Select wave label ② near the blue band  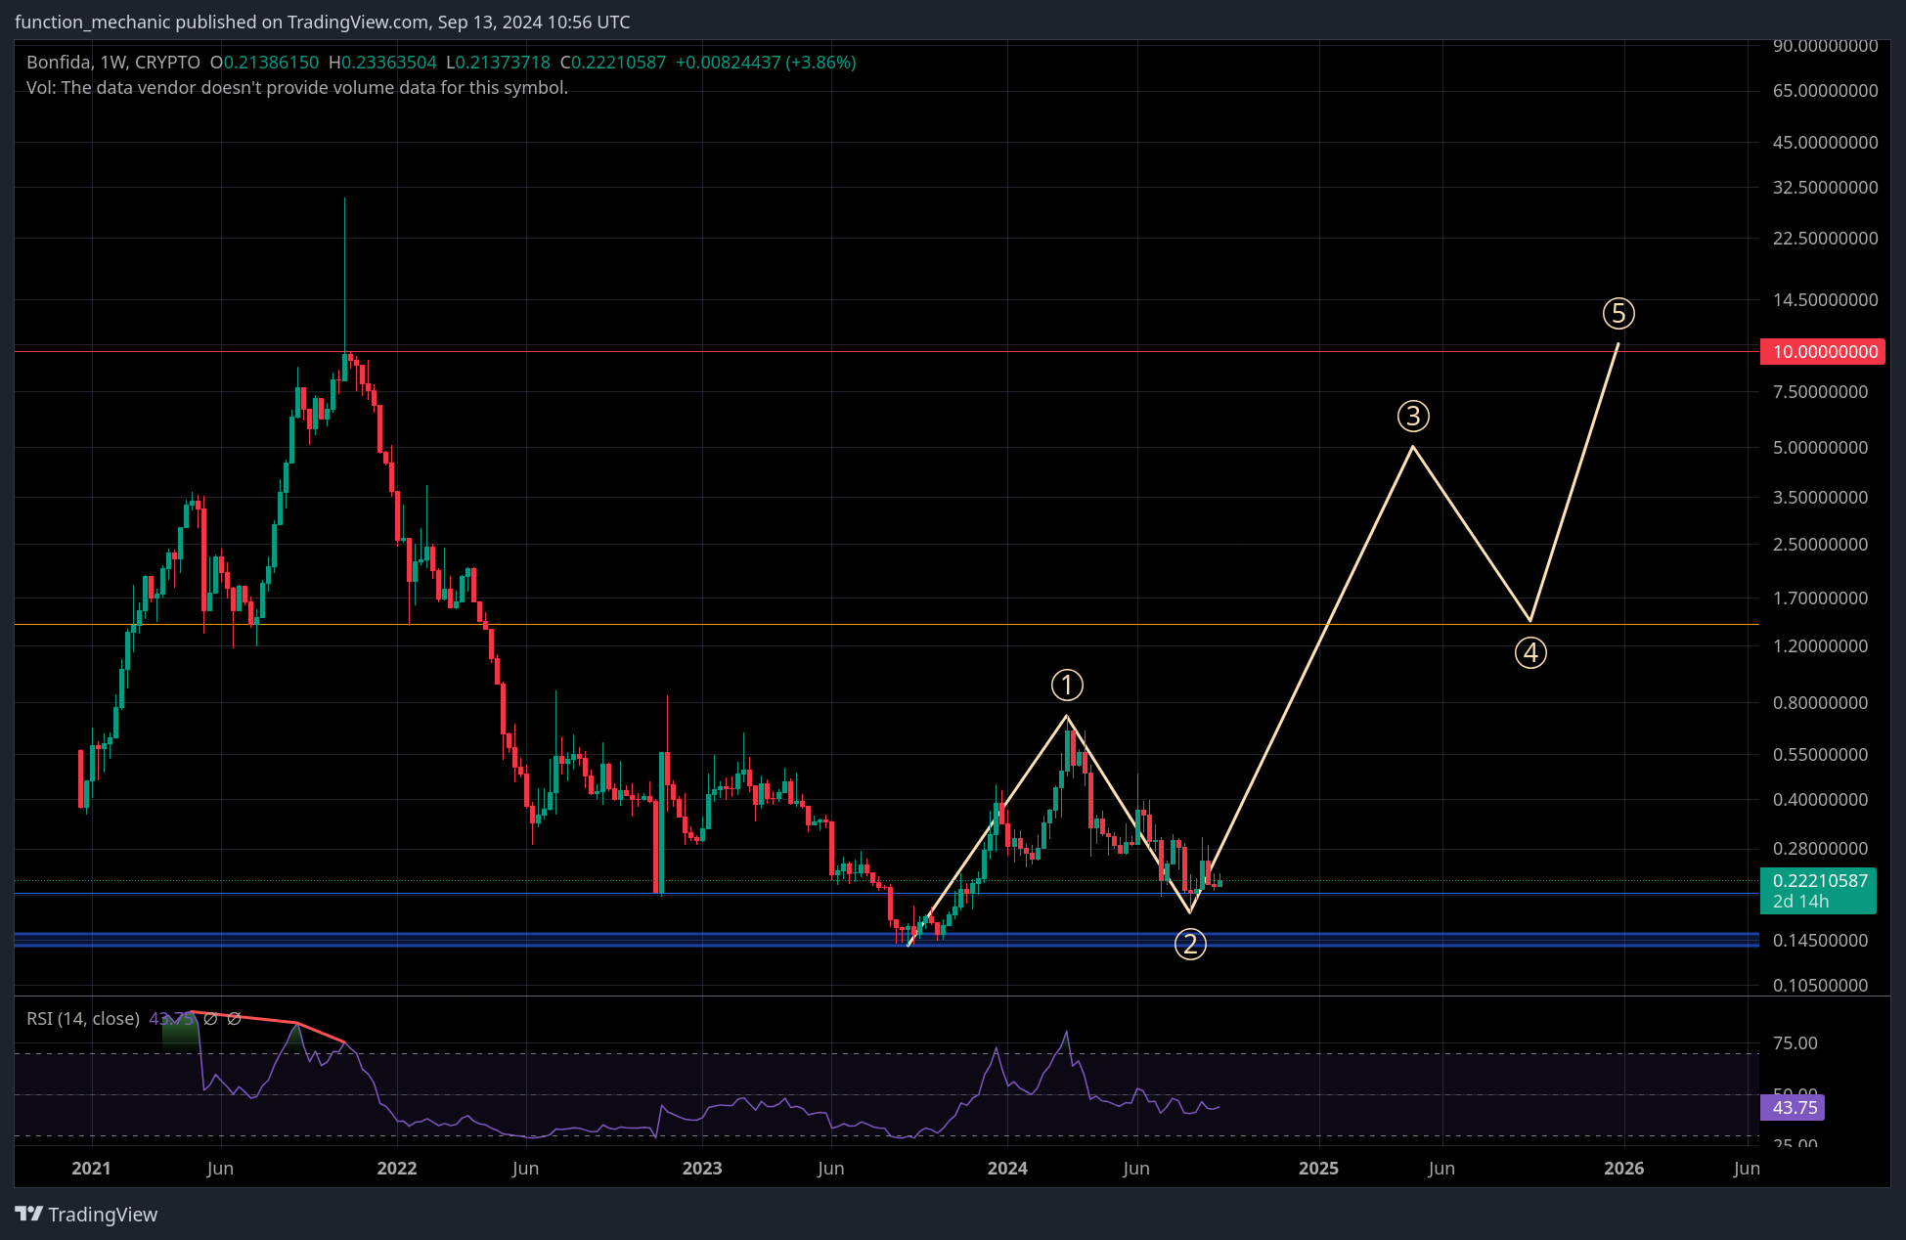click(1190, 944)
